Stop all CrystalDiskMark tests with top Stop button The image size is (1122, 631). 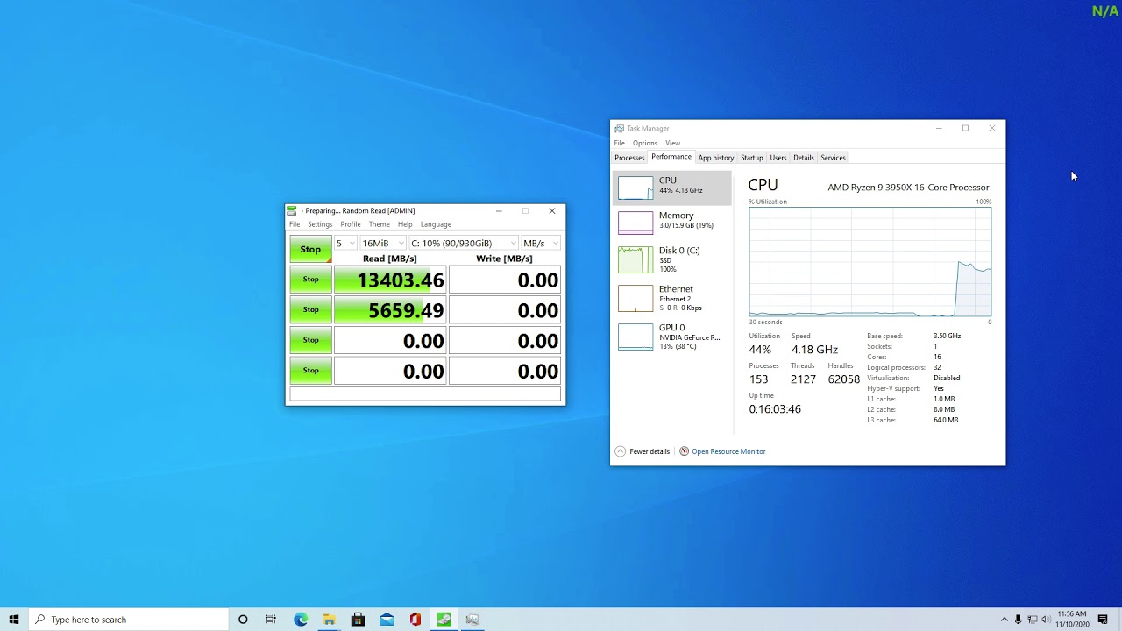pyautogui.click(x=310, y=249)
